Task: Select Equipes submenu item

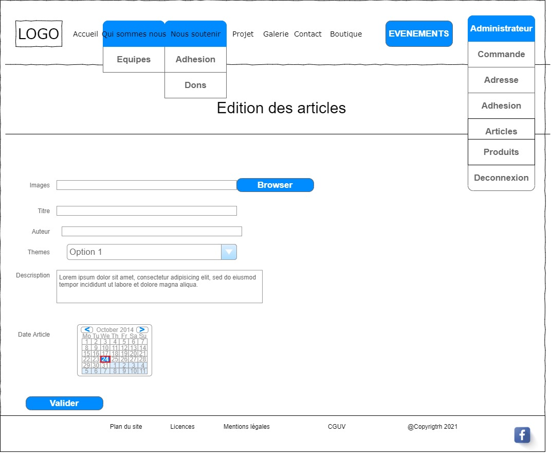Action: (134, 60)
